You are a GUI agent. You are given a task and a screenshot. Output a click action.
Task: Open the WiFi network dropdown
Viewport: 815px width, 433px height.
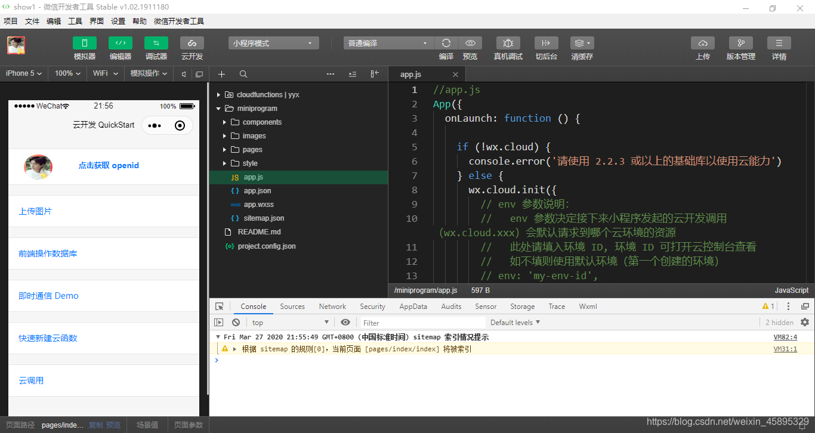point(106,73)
